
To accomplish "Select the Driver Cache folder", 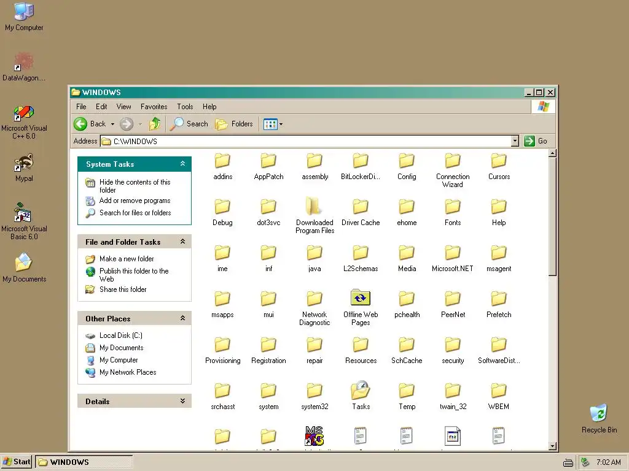I will point(360,213).
